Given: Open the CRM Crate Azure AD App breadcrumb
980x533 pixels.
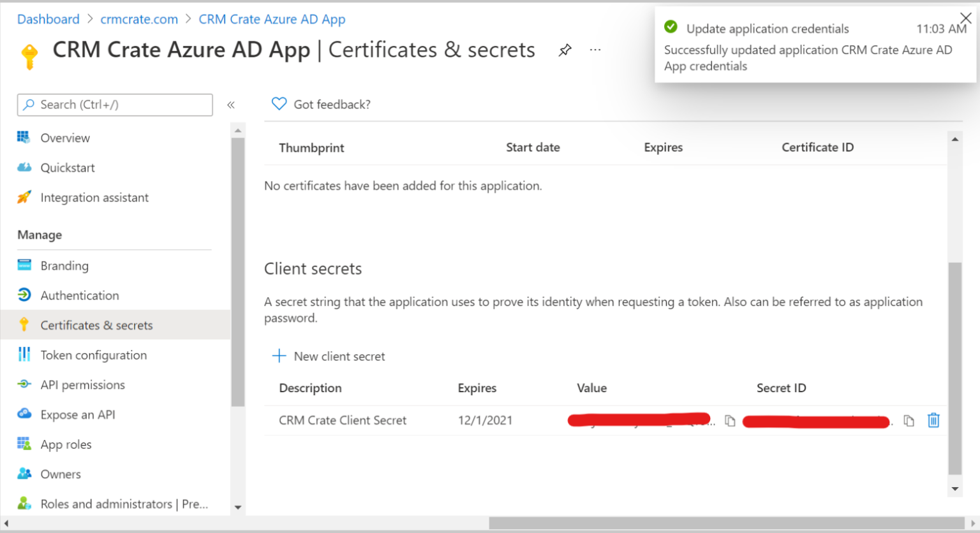Looking at the screenshot, I should pyautogui.click(x=272, y=19).
